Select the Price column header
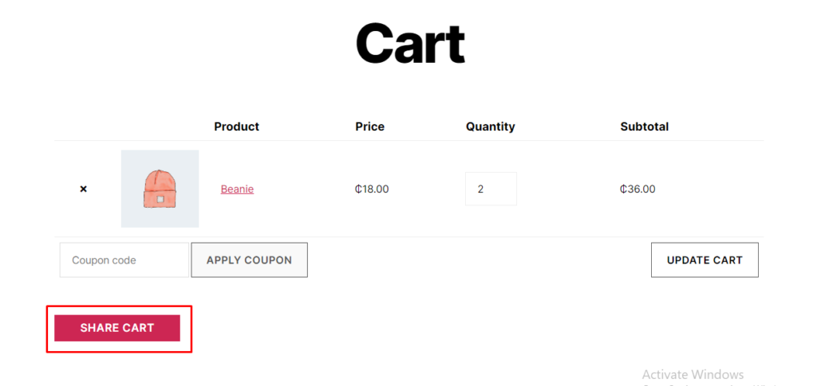The width and height of the screenshot is (817, 386). 370,127
